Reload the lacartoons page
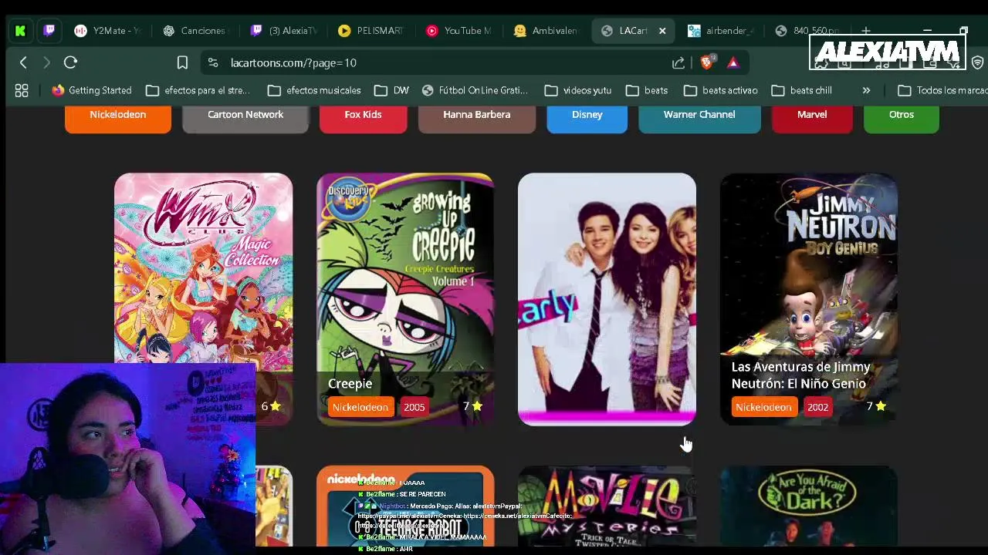 [x=70, y=62]
